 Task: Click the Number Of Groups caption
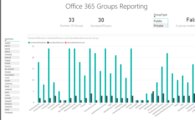(x=72, y=26)
